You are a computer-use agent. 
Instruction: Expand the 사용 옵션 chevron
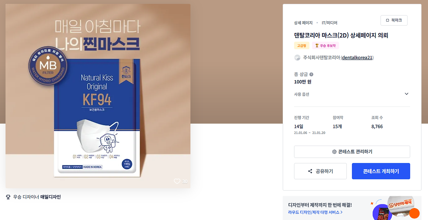407,94
